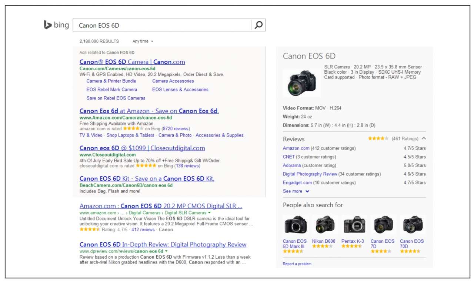The height and width of the screenshot is (282, 474).
Task: Click the 2,180,000 RESULTS count text
Action: [x=99, y=41]
